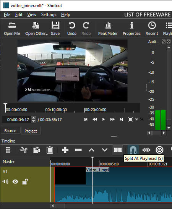The width and height of the screenshot is (172, 209).
Task: Fast forward playback in the player
Action: [112, 119]
